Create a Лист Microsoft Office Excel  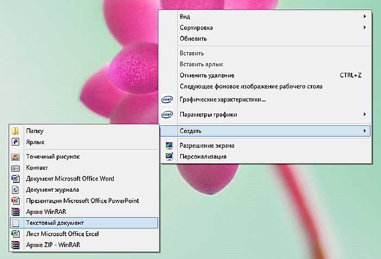84,234
